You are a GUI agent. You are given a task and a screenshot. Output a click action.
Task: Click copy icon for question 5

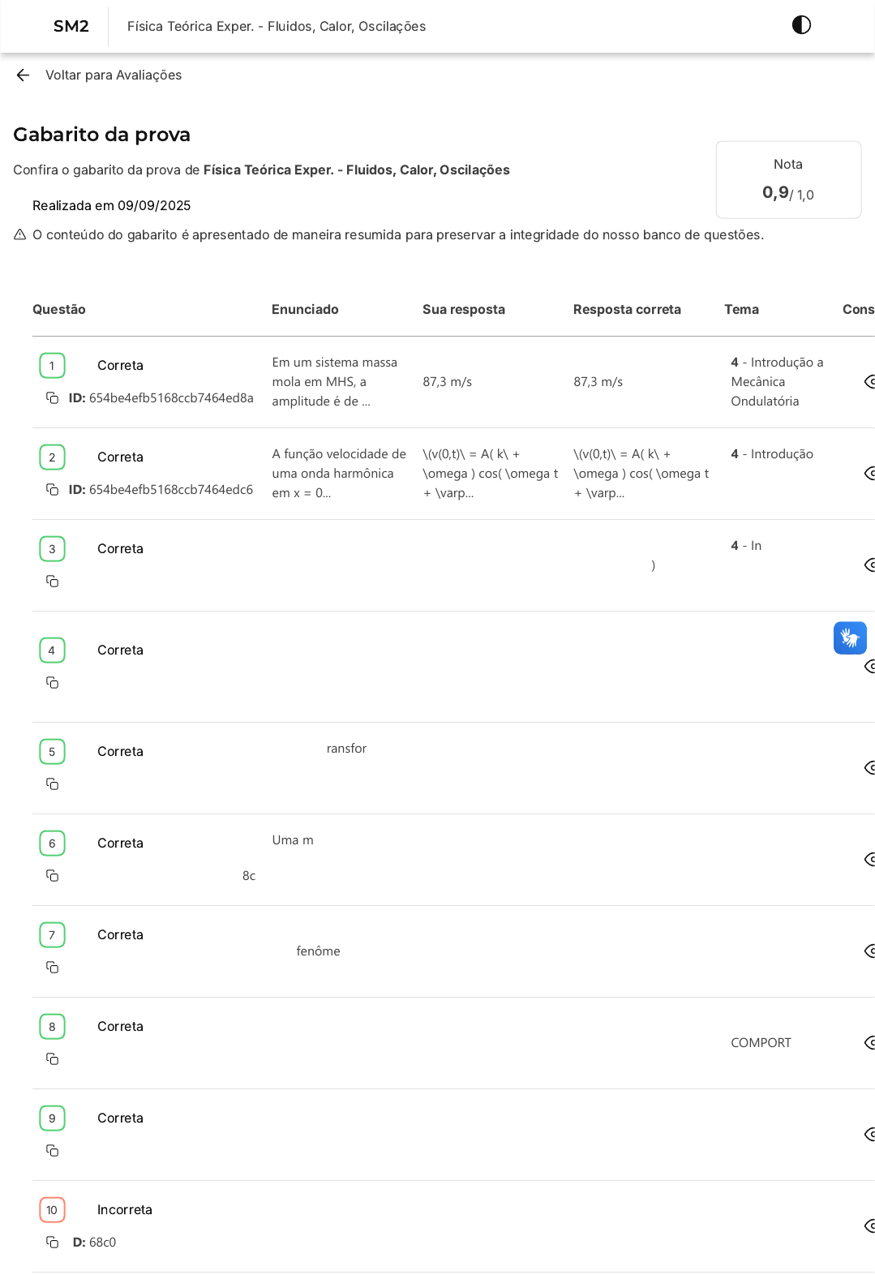(x=53, y=784)
